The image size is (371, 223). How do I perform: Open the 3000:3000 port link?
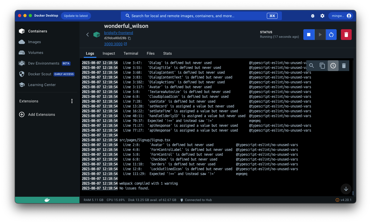[114, 44]
